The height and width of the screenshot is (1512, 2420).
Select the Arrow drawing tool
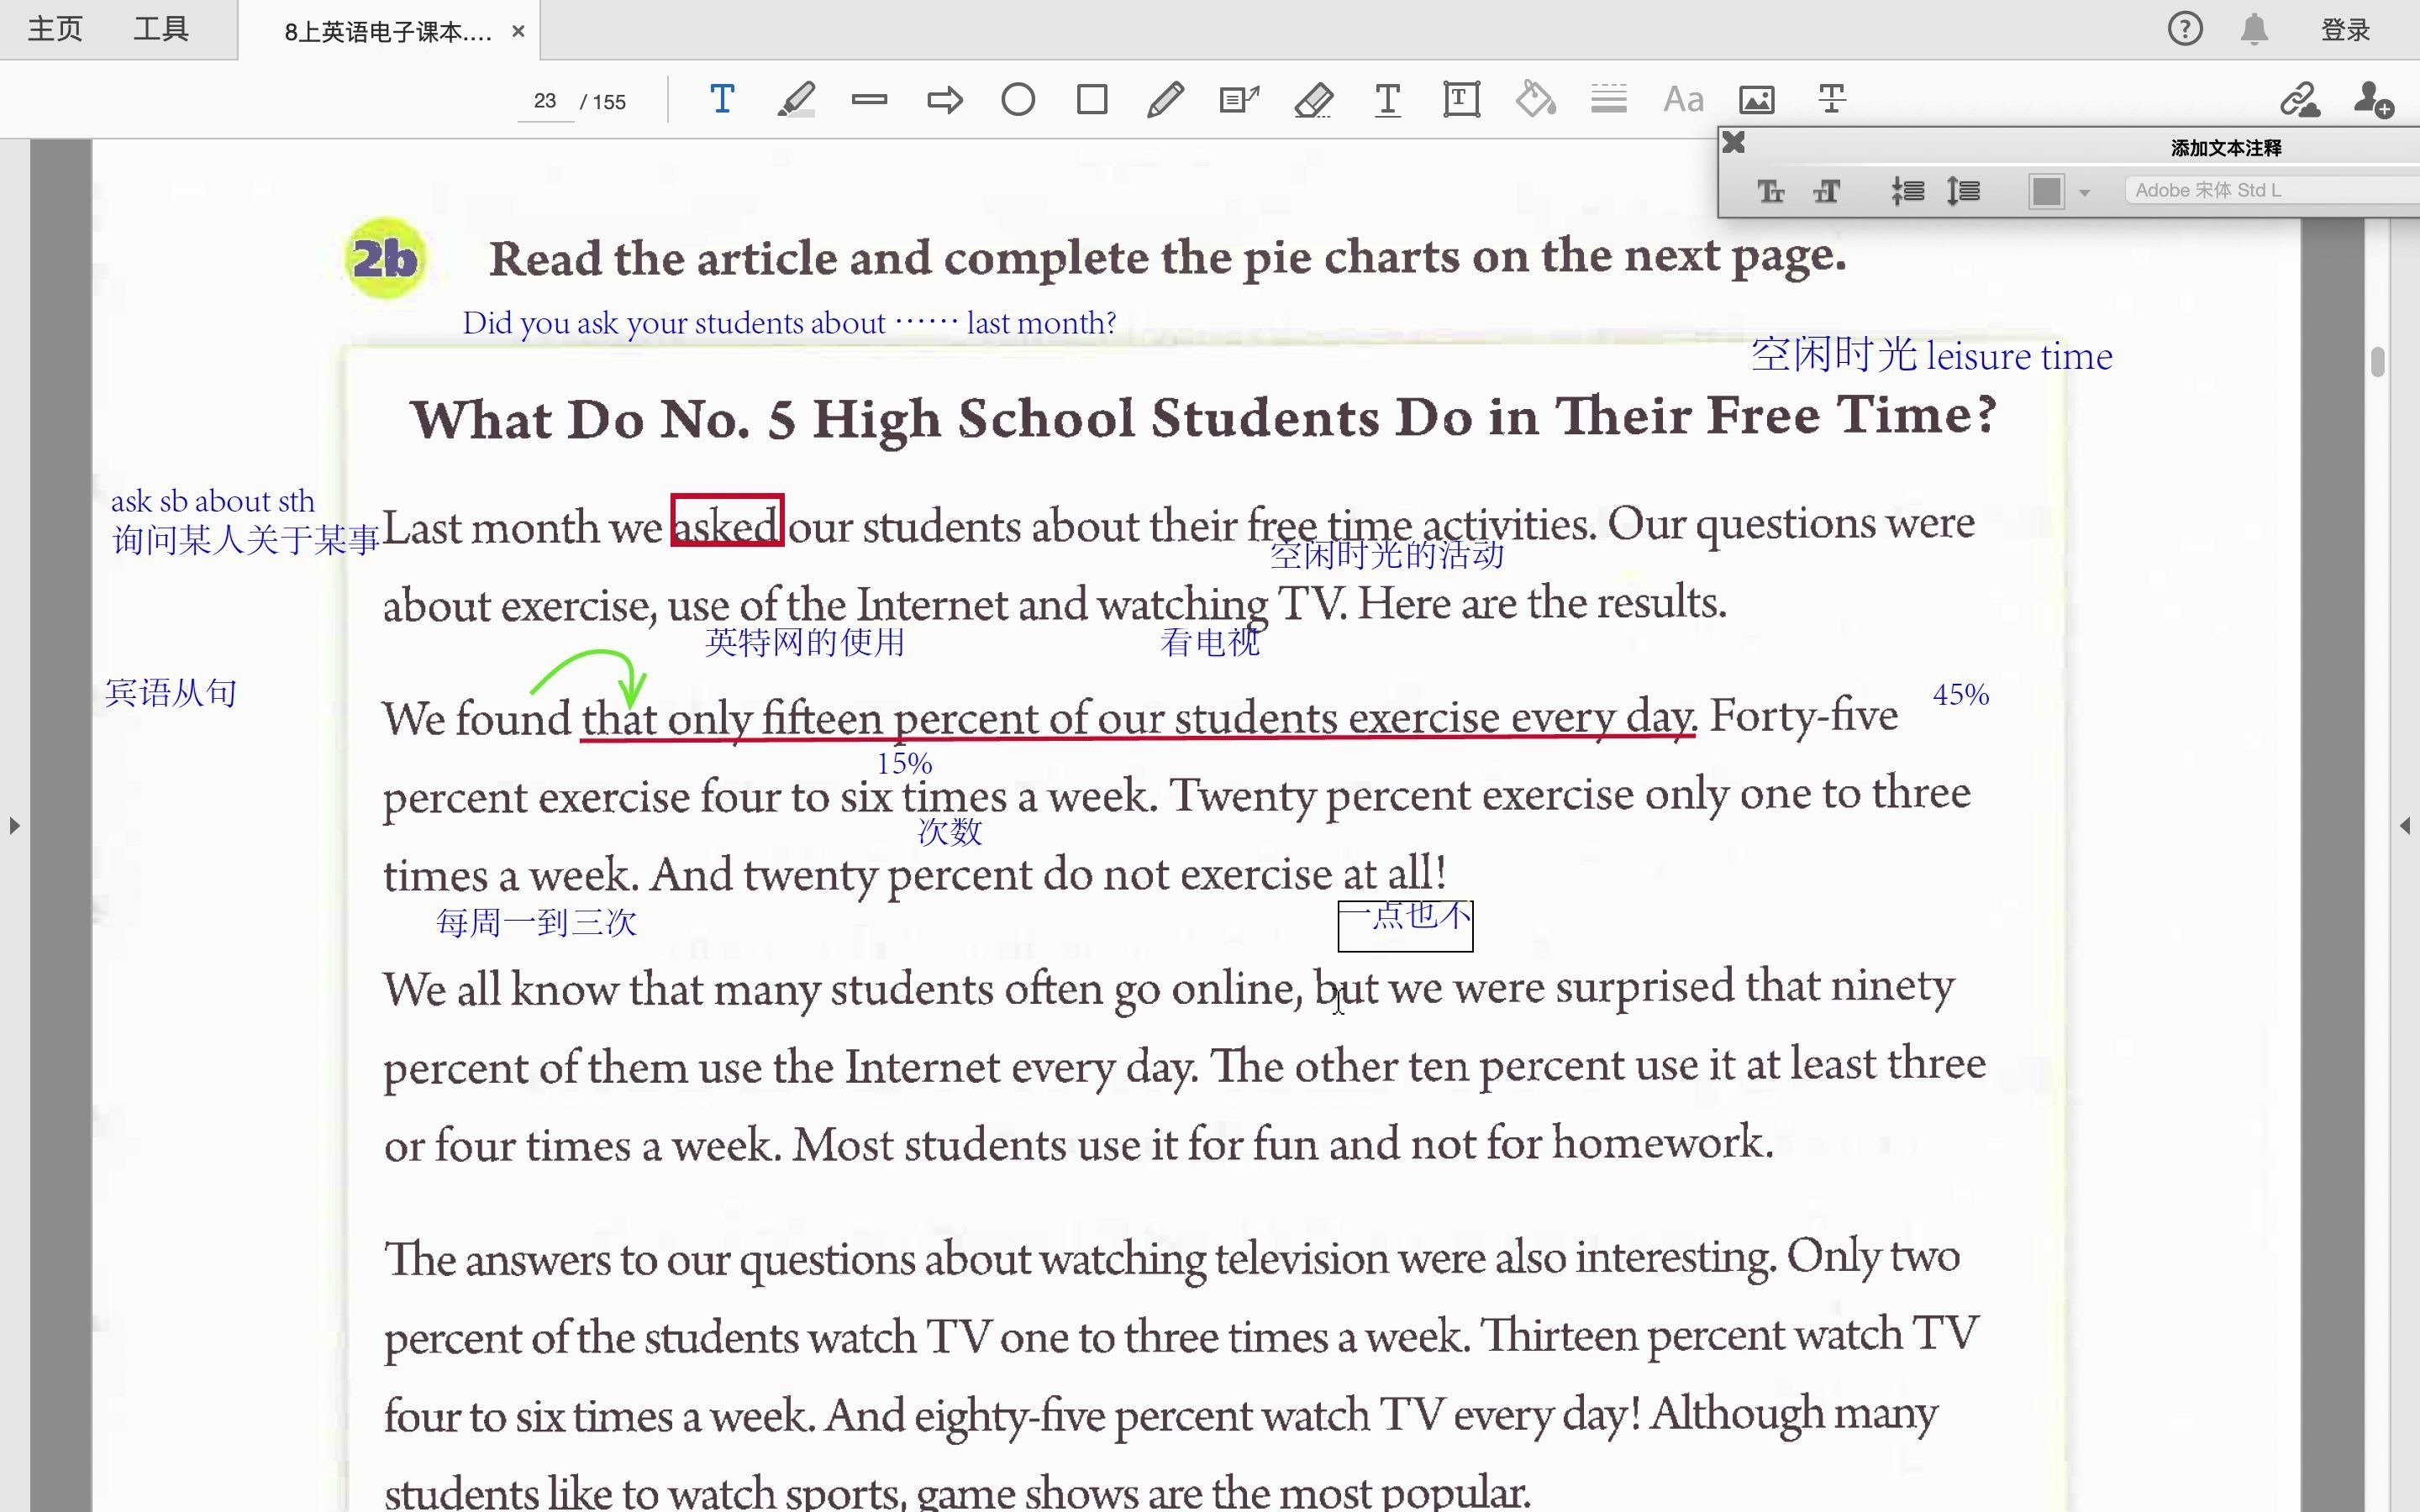pos(944,100)
